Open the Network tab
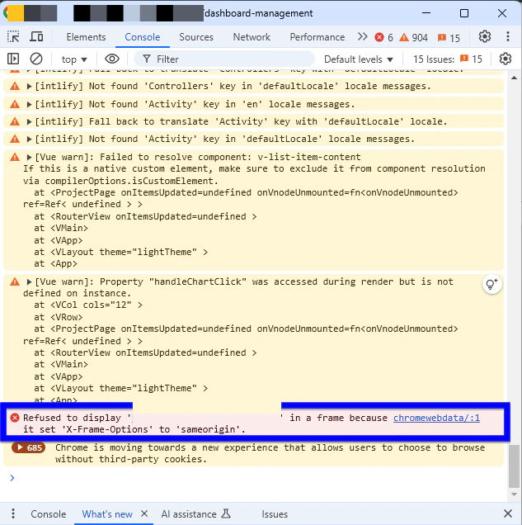 [x=252, y=37]
